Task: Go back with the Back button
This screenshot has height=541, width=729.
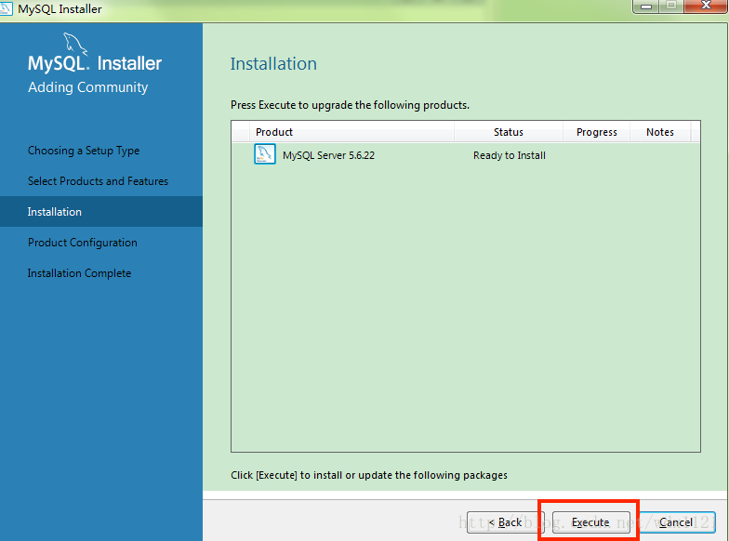Action: [x=505, y=522]
